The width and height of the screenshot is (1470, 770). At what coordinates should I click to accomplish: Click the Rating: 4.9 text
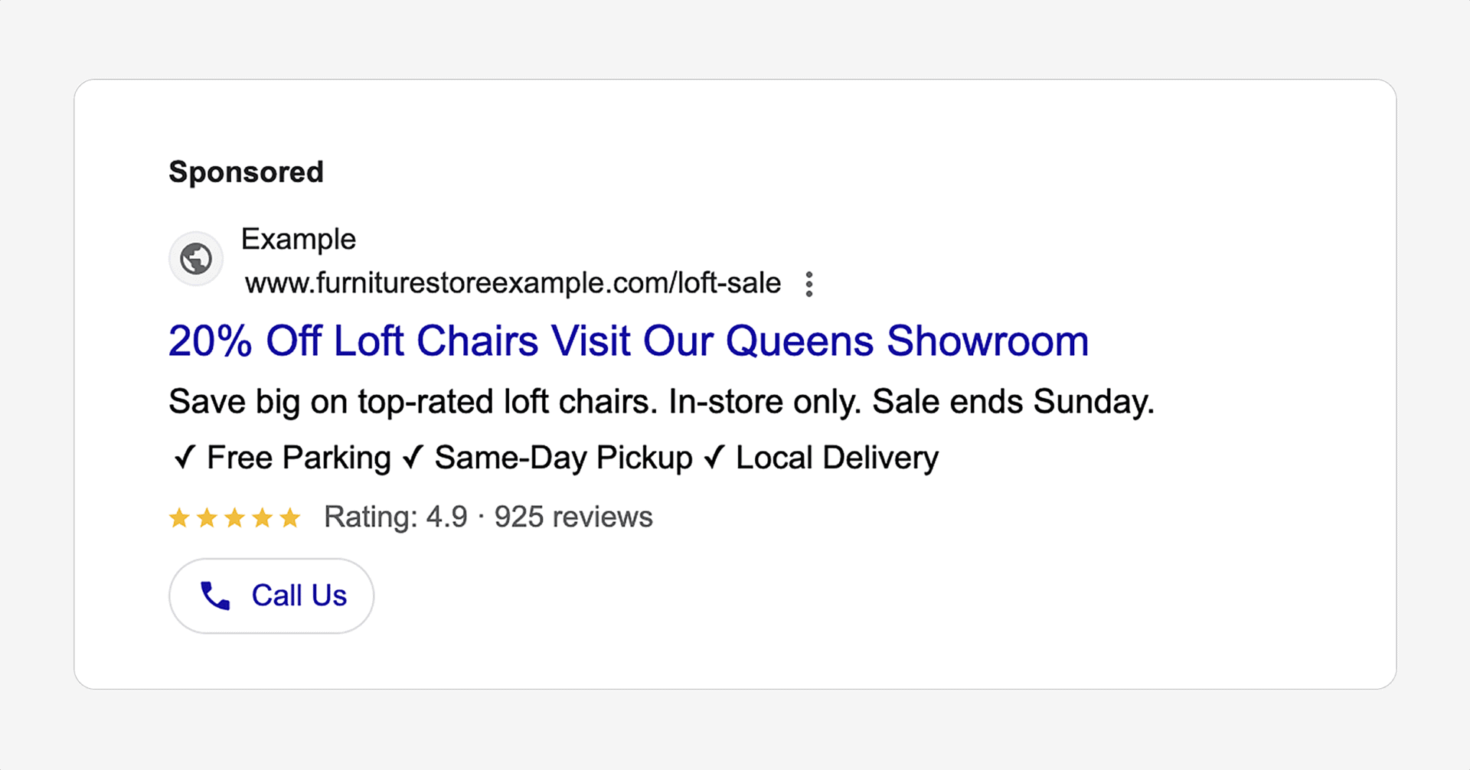[x=396, y=517]
